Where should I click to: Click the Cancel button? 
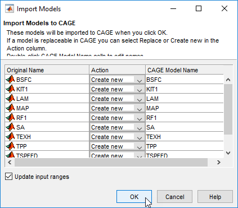tap(174, 197)
